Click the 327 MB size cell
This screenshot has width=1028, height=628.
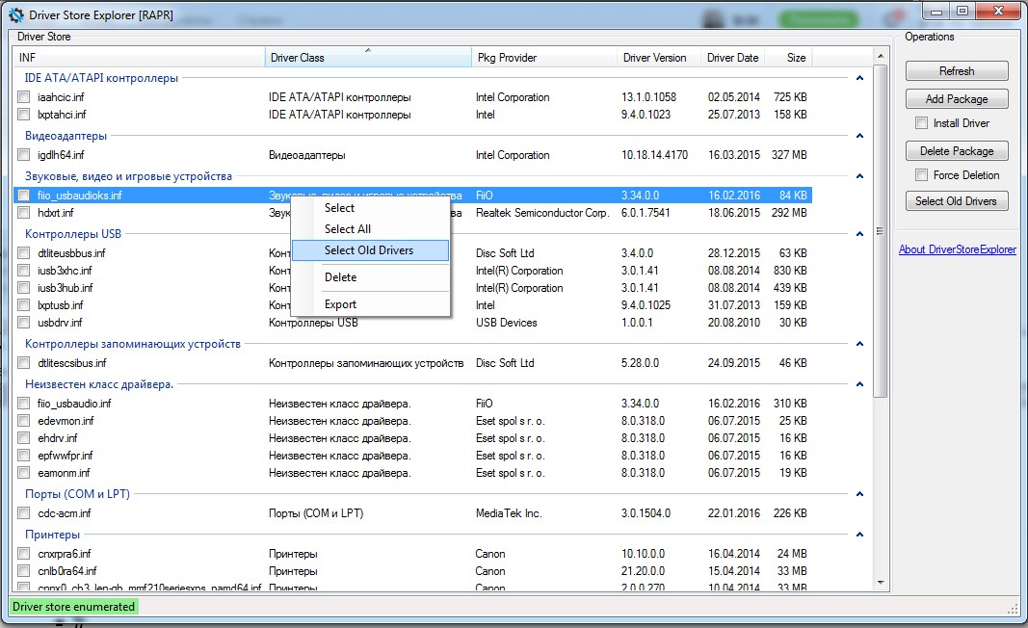pos(789,155)
